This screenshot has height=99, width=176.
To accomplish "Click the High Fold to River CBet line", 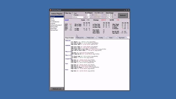I will [86, 50].
